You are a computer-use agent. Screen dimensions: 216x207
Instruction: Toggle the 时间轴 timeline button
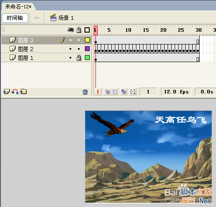(15, 18)
